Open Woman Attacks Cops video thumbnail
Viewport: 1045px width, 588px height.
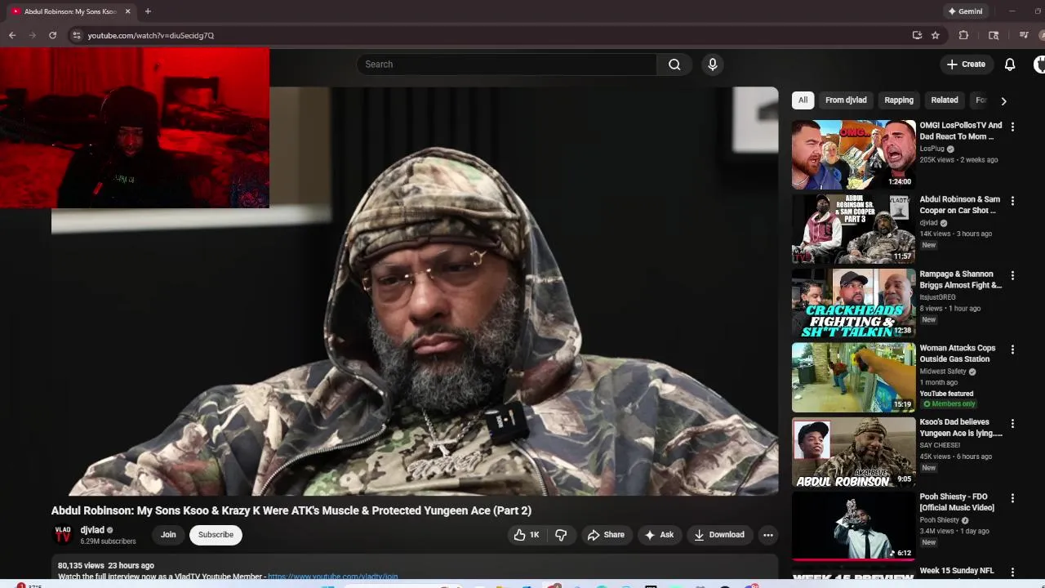coord(853,377)
